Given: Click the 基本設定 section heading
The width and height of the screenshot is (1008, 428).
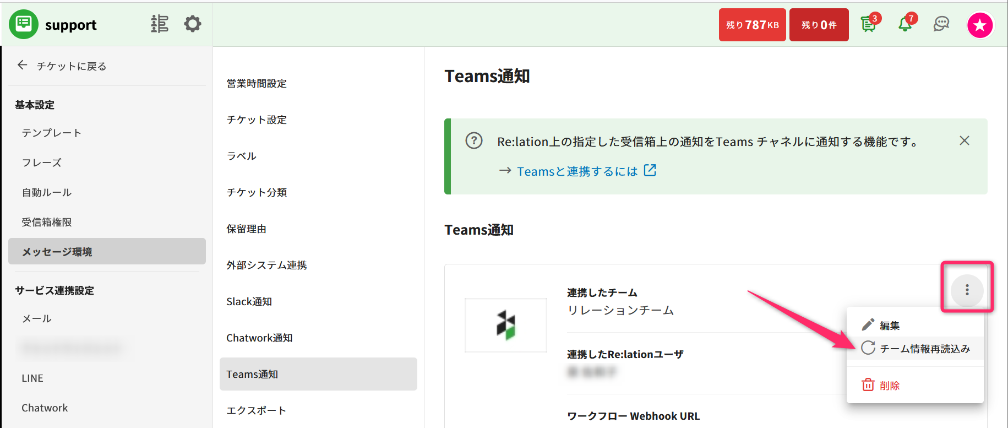Looking at the screenshot, I should click(35, 105).
